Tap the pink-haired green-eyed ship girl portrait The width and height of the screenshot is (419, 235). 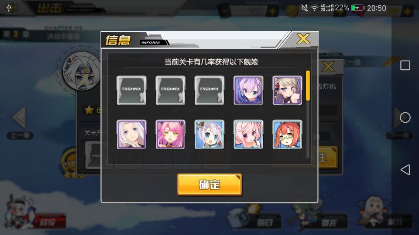[x=171, y=134]
